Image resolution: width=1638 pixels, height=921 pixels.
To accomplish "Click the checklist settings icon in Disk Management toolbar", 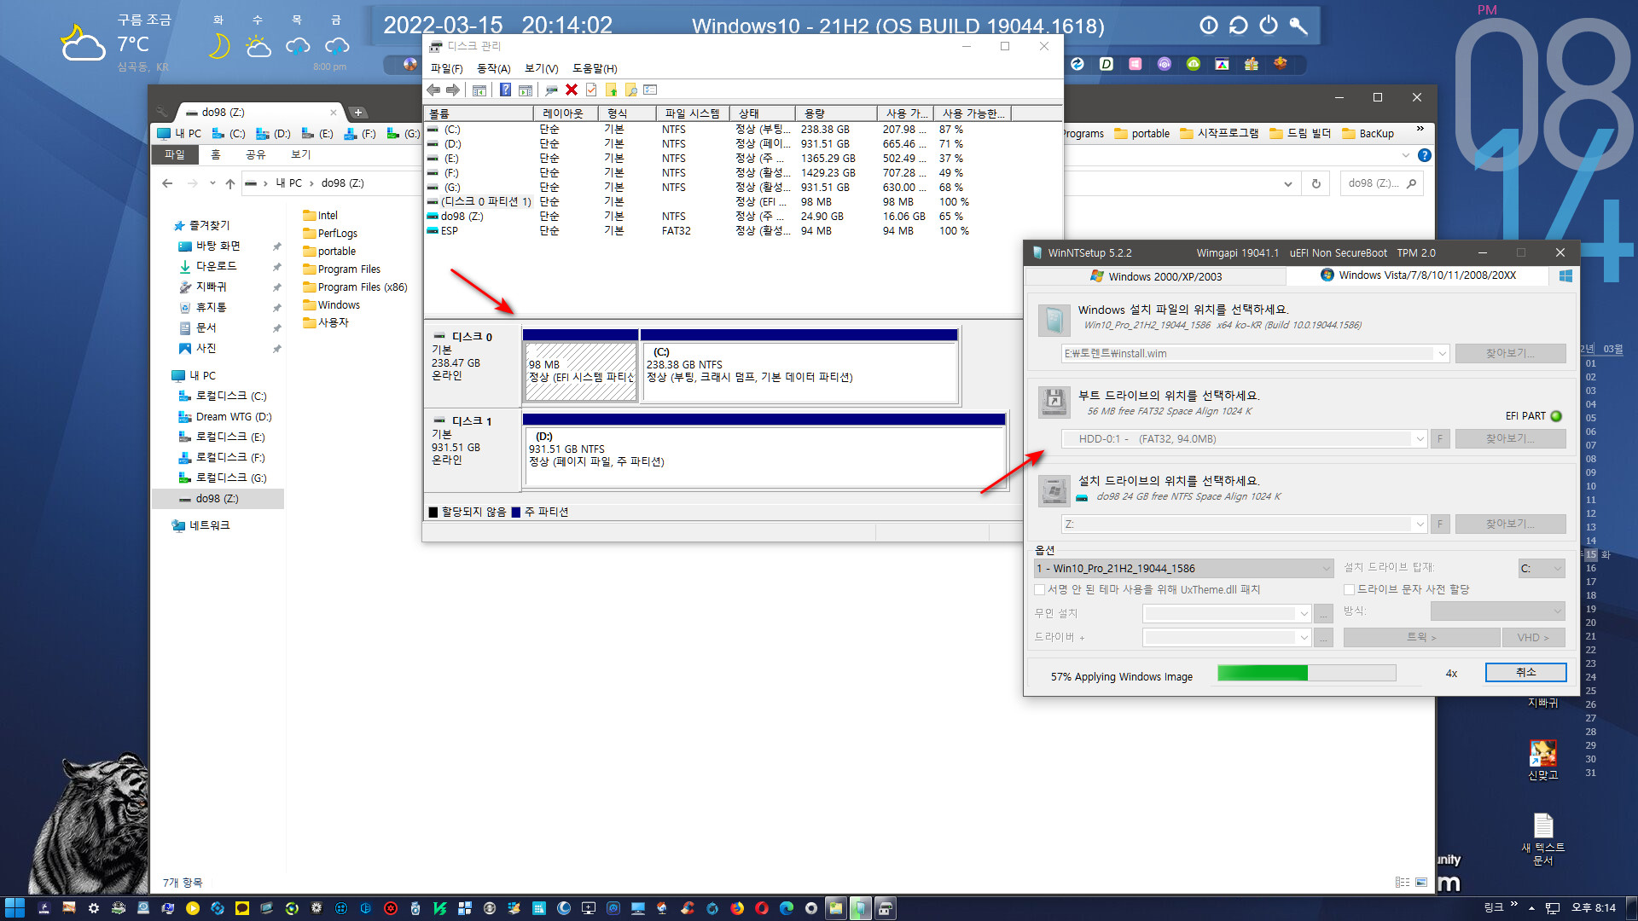I will [651, 90].
